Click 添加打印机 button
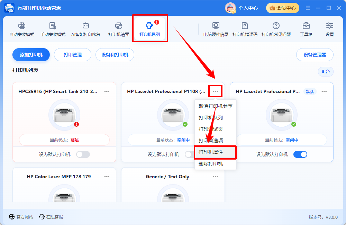The image size is (346, 225). pos(31,55)
